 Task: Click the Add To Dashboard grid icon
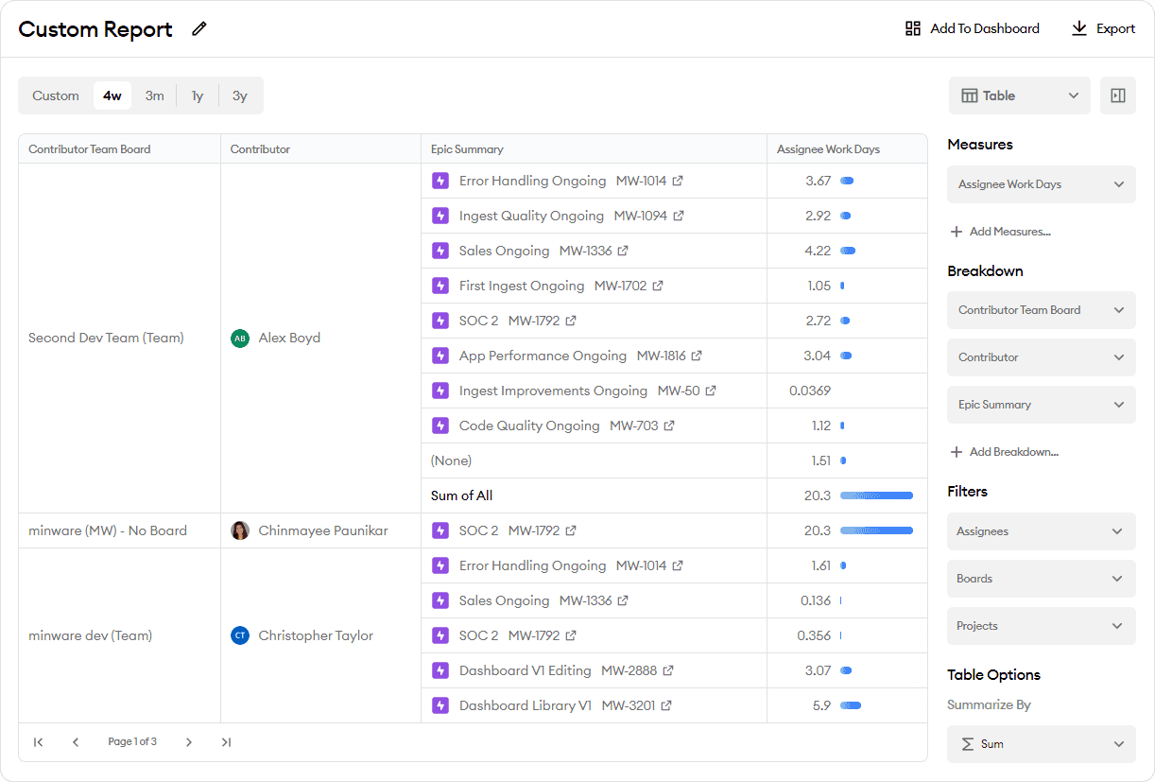913,28
